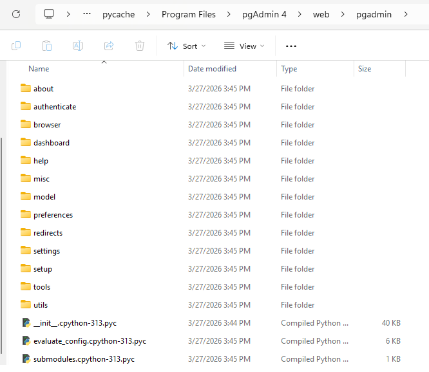
Task: Select the setup folder icon
Action: pyautogui.click(x=26, y=268)
